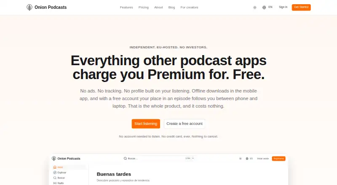Select the Explorar compass icon in the preview sidebar
This screenshot has width=337, height=185.
(x=55, y=172)
